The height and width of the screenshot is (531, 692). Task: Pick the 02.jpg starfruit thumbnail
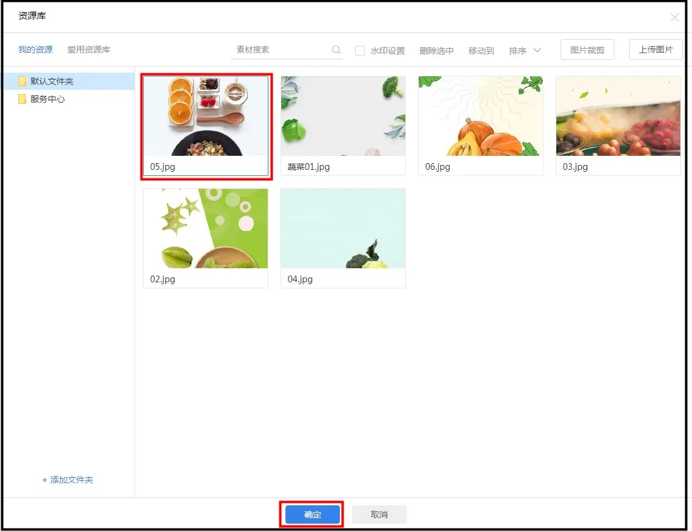pyautogui.click(x=206, y=229)
